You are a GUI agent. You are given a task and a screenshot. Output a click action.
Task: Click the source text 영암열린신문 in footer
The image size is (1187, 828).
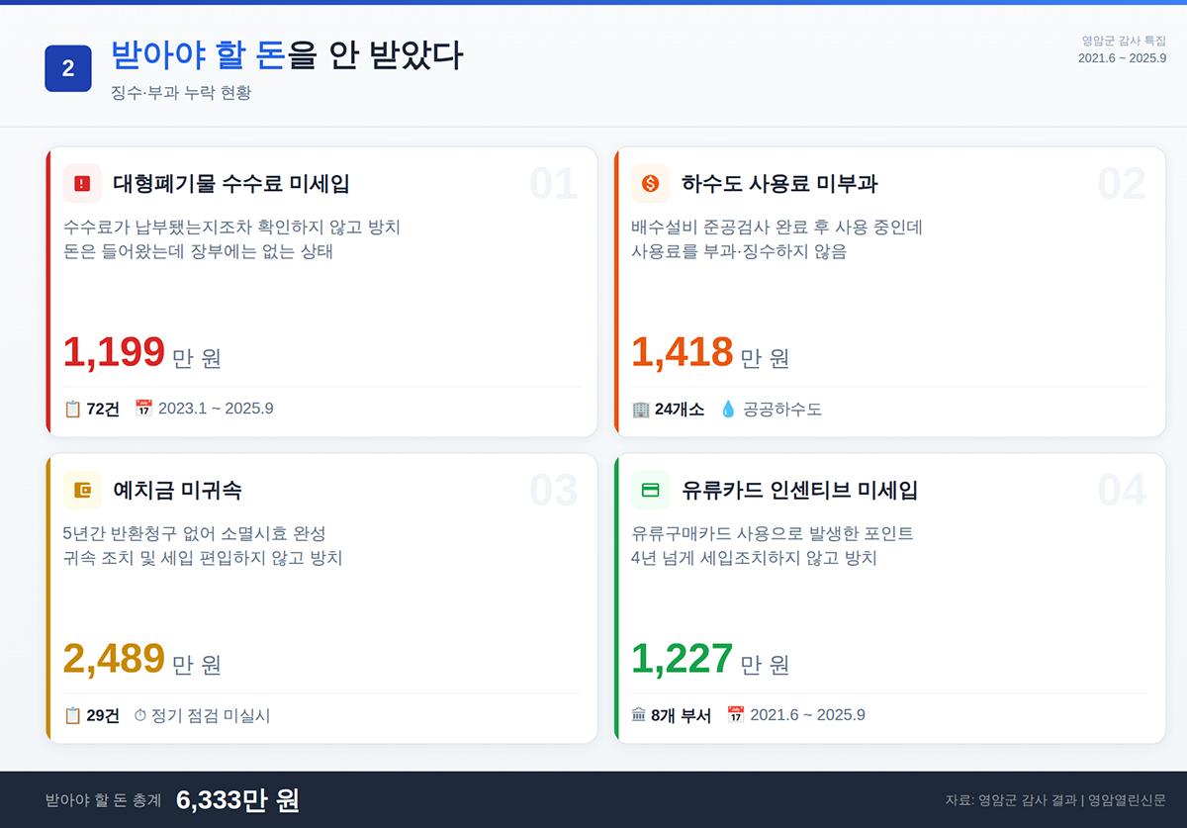tap(1127, 800)
